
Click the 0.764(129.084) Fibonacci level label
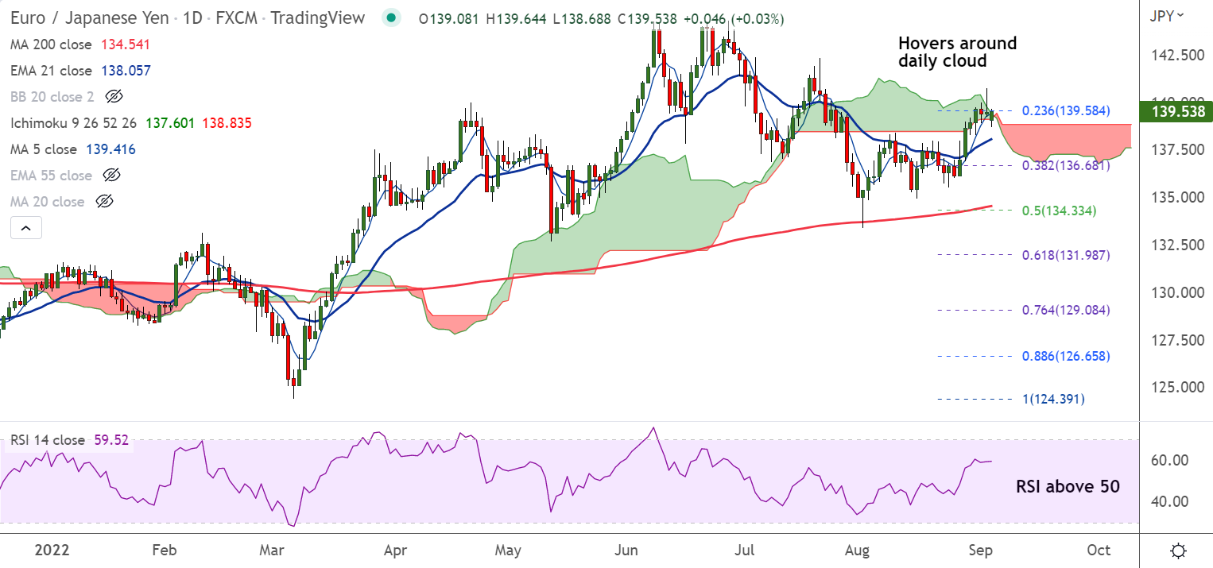pos(1066,310)
